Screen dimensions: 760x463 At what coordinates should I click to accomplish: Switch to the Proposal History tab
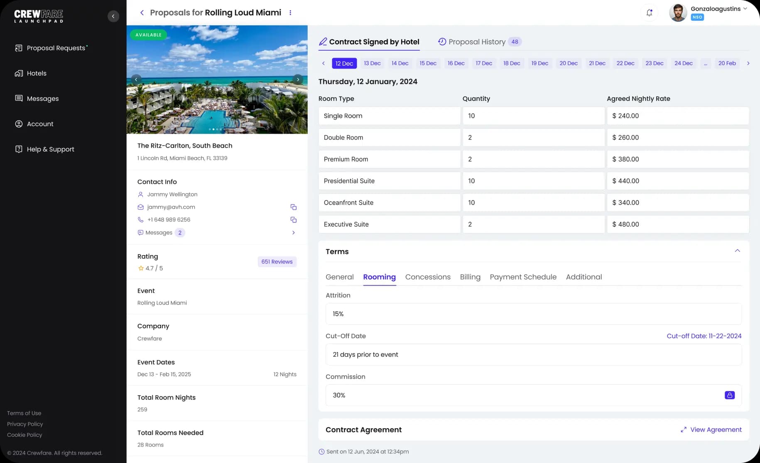click(480, 42)
